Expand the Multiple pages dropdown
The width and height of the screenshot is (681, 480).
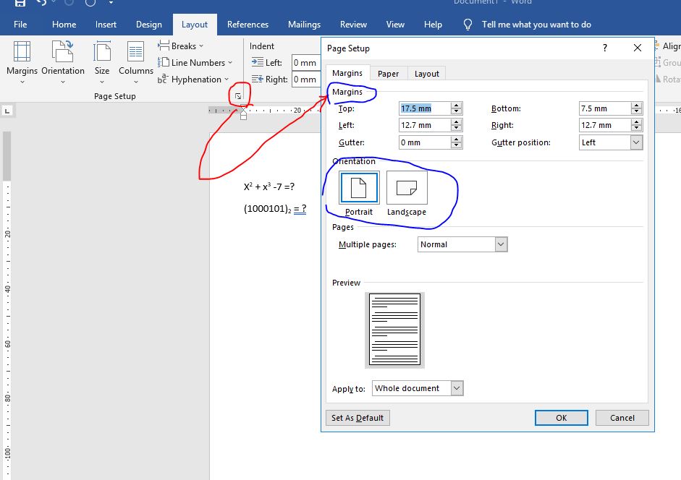tap(501, 244)
